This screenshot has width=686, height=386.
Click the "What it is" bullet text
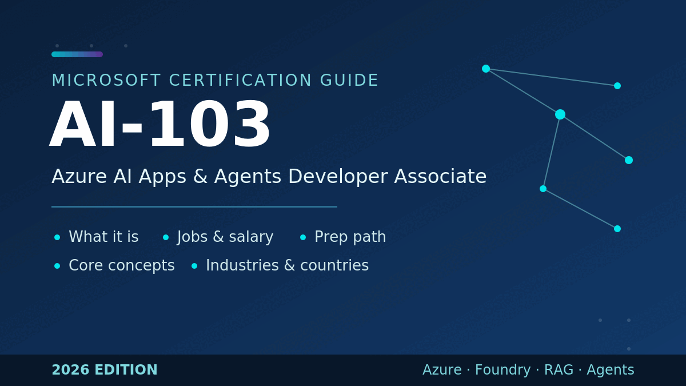coord(103,237)
